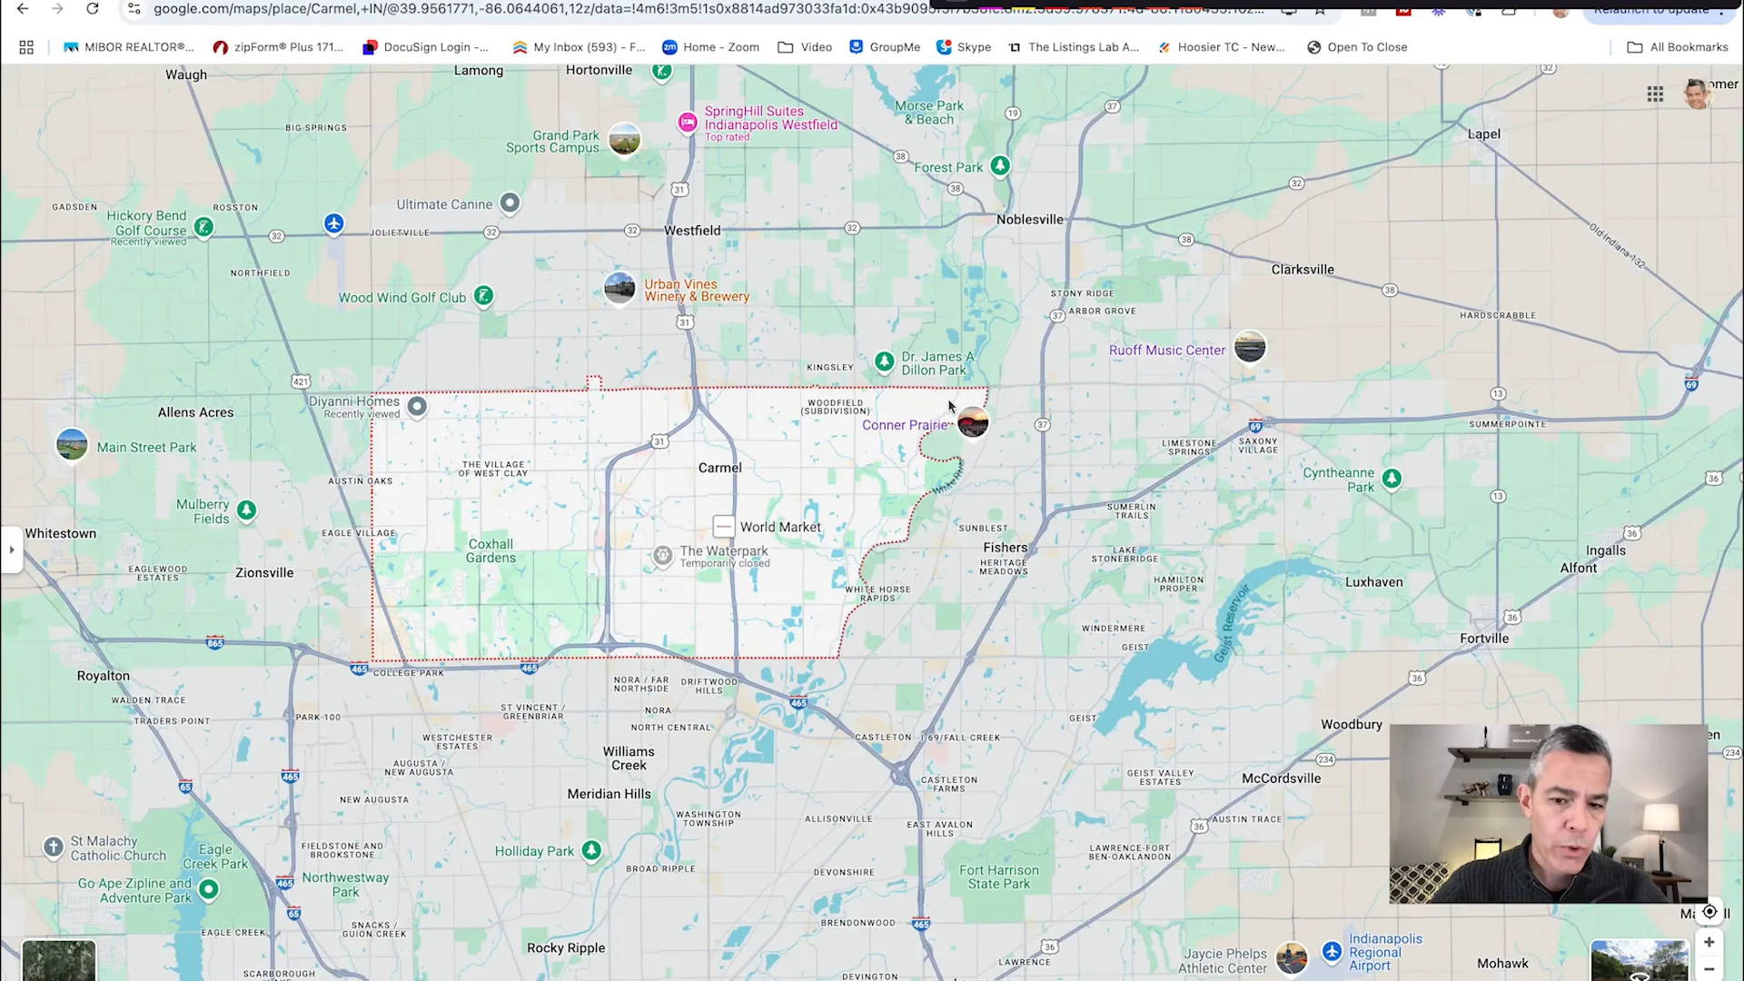The image size is (1744, 981).
Task: Open Home - Zoom bookmark
Action: tap(710, 47)
